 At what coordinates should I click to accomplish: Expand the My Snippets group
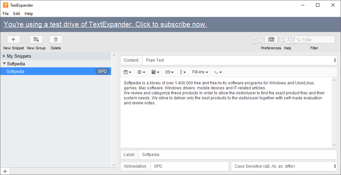(x=4, y=56)
